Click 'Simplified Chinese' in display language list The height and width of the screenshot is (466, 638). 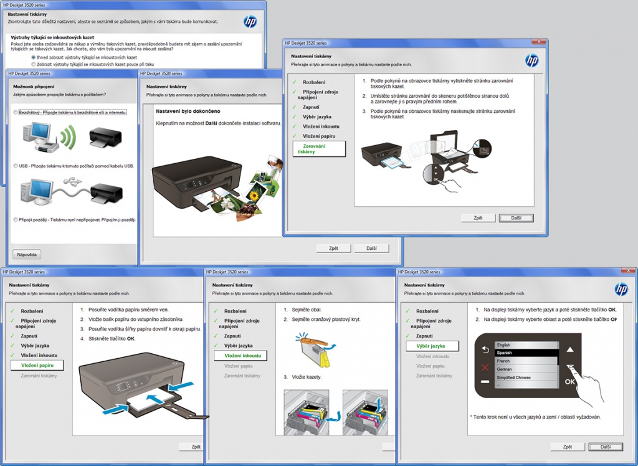[x=526, y=378]
